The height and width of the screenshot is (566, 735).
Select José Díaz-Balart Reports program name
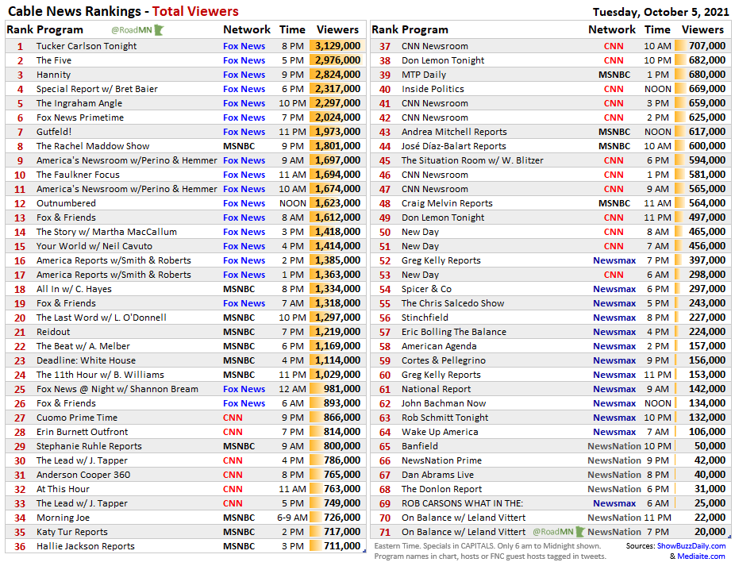[454, 146]
